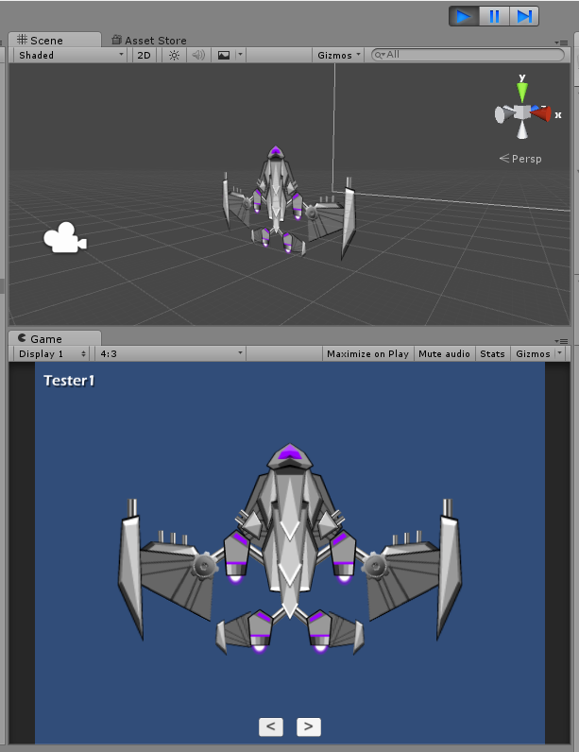The image size is (579, 752).
Task: Click the next '>' button in Game
Action: [x=309, y=726]
